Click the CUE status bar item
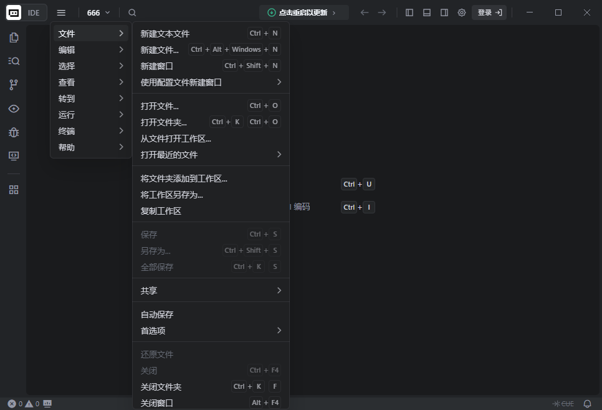The image size is (602, 410). click(563, 404)
